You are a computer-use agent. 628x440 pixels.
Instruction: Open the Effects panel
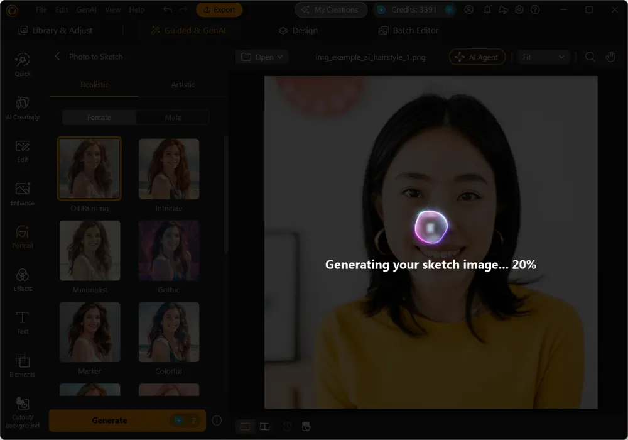(x=23, y=280)
